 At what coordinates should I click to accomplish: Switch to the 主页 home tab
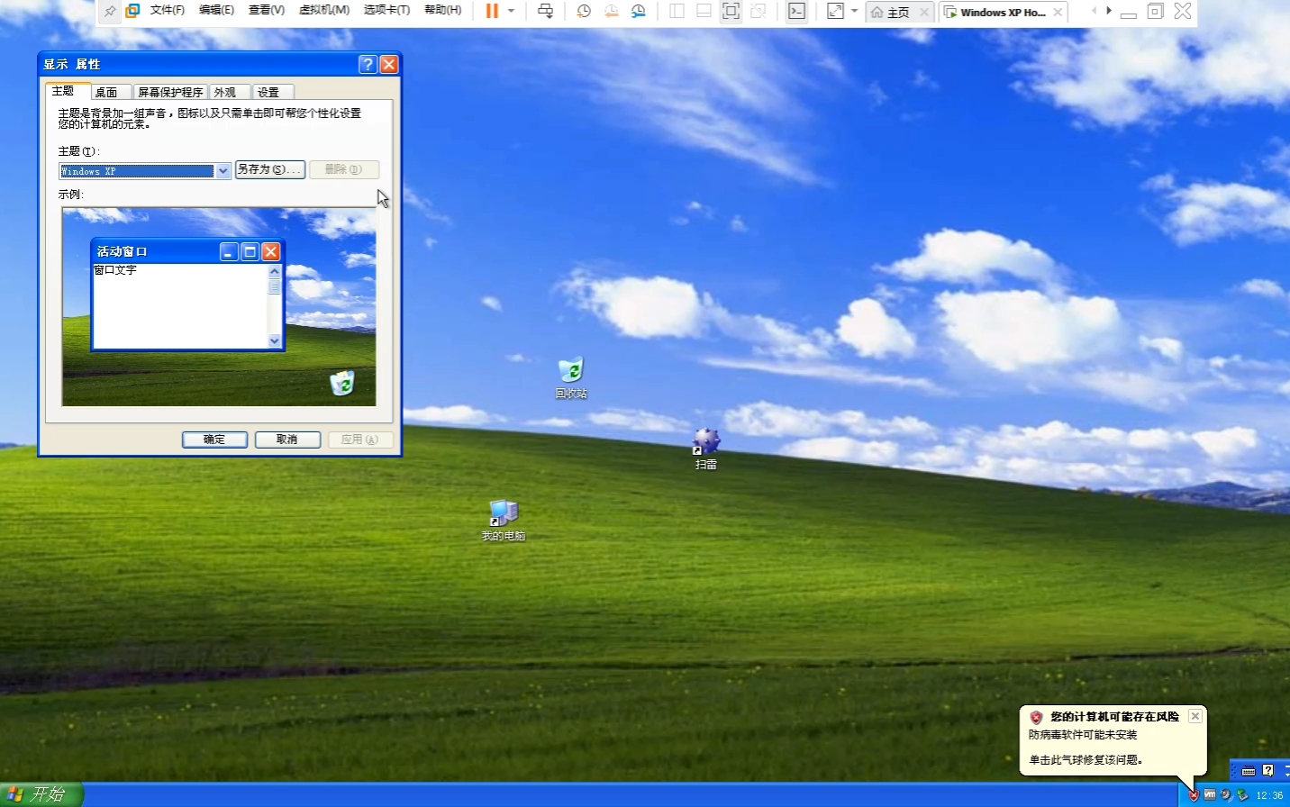(891, 13)
